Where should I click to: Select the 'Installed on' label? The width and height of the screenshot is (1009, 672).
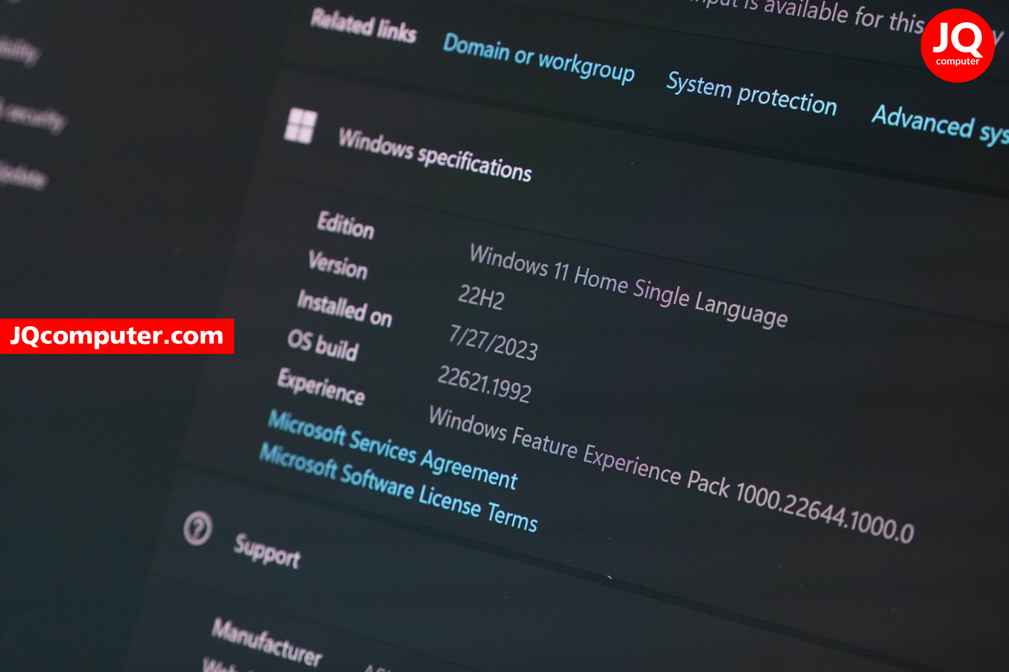tap(345, 308)
